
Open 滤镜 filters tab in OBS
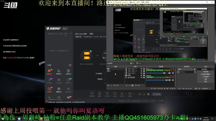click(139, 63)
